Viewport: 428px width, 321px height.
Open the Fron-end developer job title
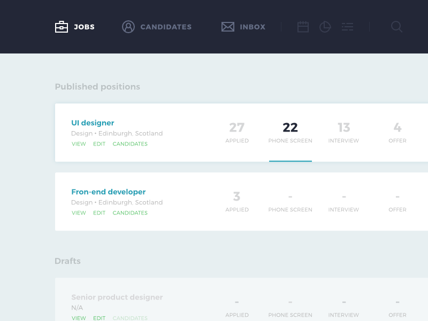coord(108,192)
